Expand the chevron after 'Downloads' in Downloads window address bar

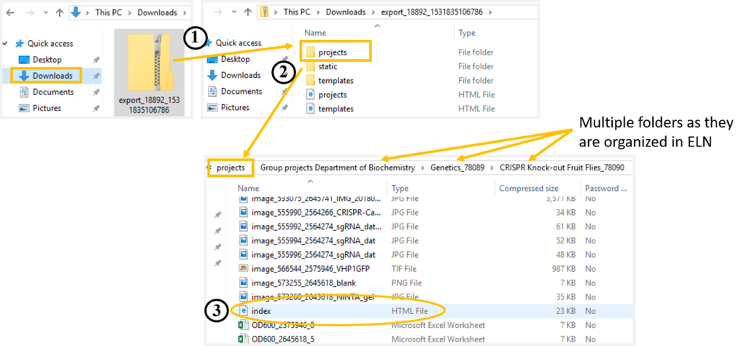tap(186, 13)
